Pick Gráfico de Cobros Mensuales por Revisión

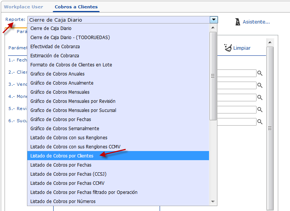[118, 101]
